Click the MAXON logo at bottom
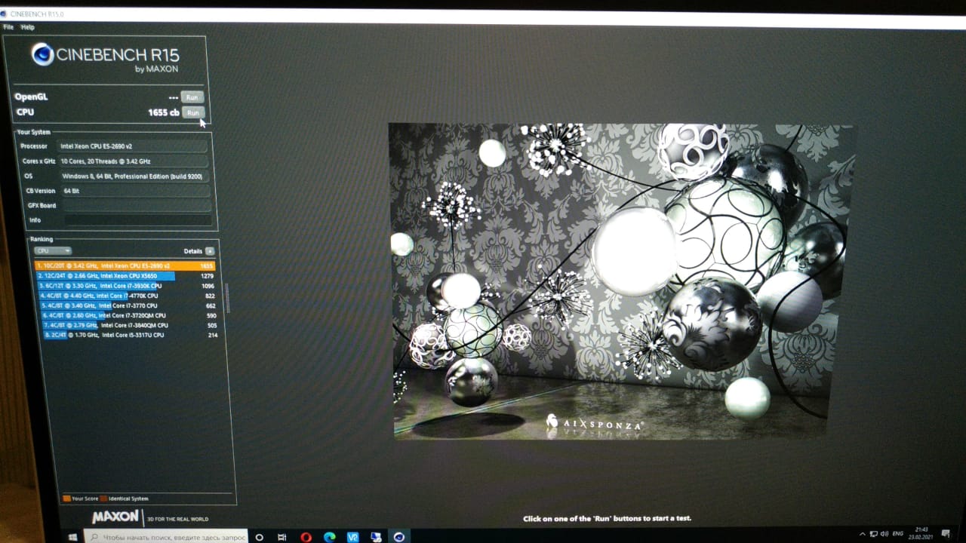The width and height of the screenshot is (966, 543). point(115,517)
